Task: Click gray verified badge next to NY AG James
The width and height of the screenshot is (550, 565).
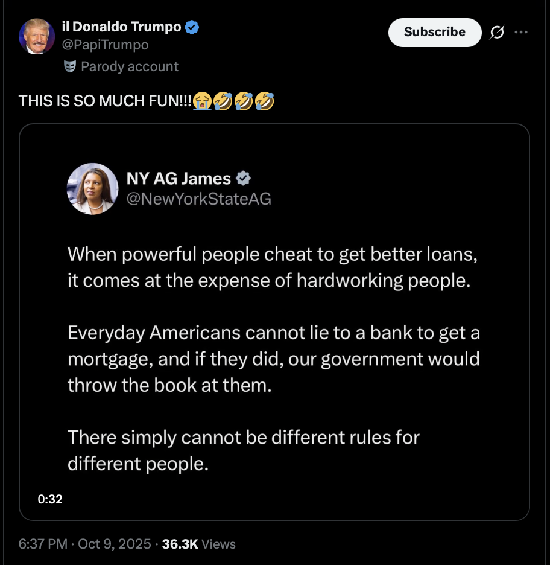Action: click(244, 179)
